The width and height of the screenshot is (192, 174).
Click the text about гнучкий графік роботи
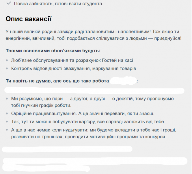[41, 105]
